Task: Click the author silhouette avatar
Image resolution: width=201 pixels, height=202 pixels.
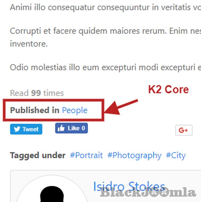Action: tap(52, 194)
